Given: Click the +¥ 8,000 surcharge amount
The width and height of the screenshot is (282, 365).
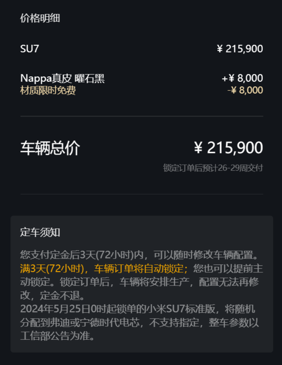Looking at the screenshot, I should click(x=242, y=78).
